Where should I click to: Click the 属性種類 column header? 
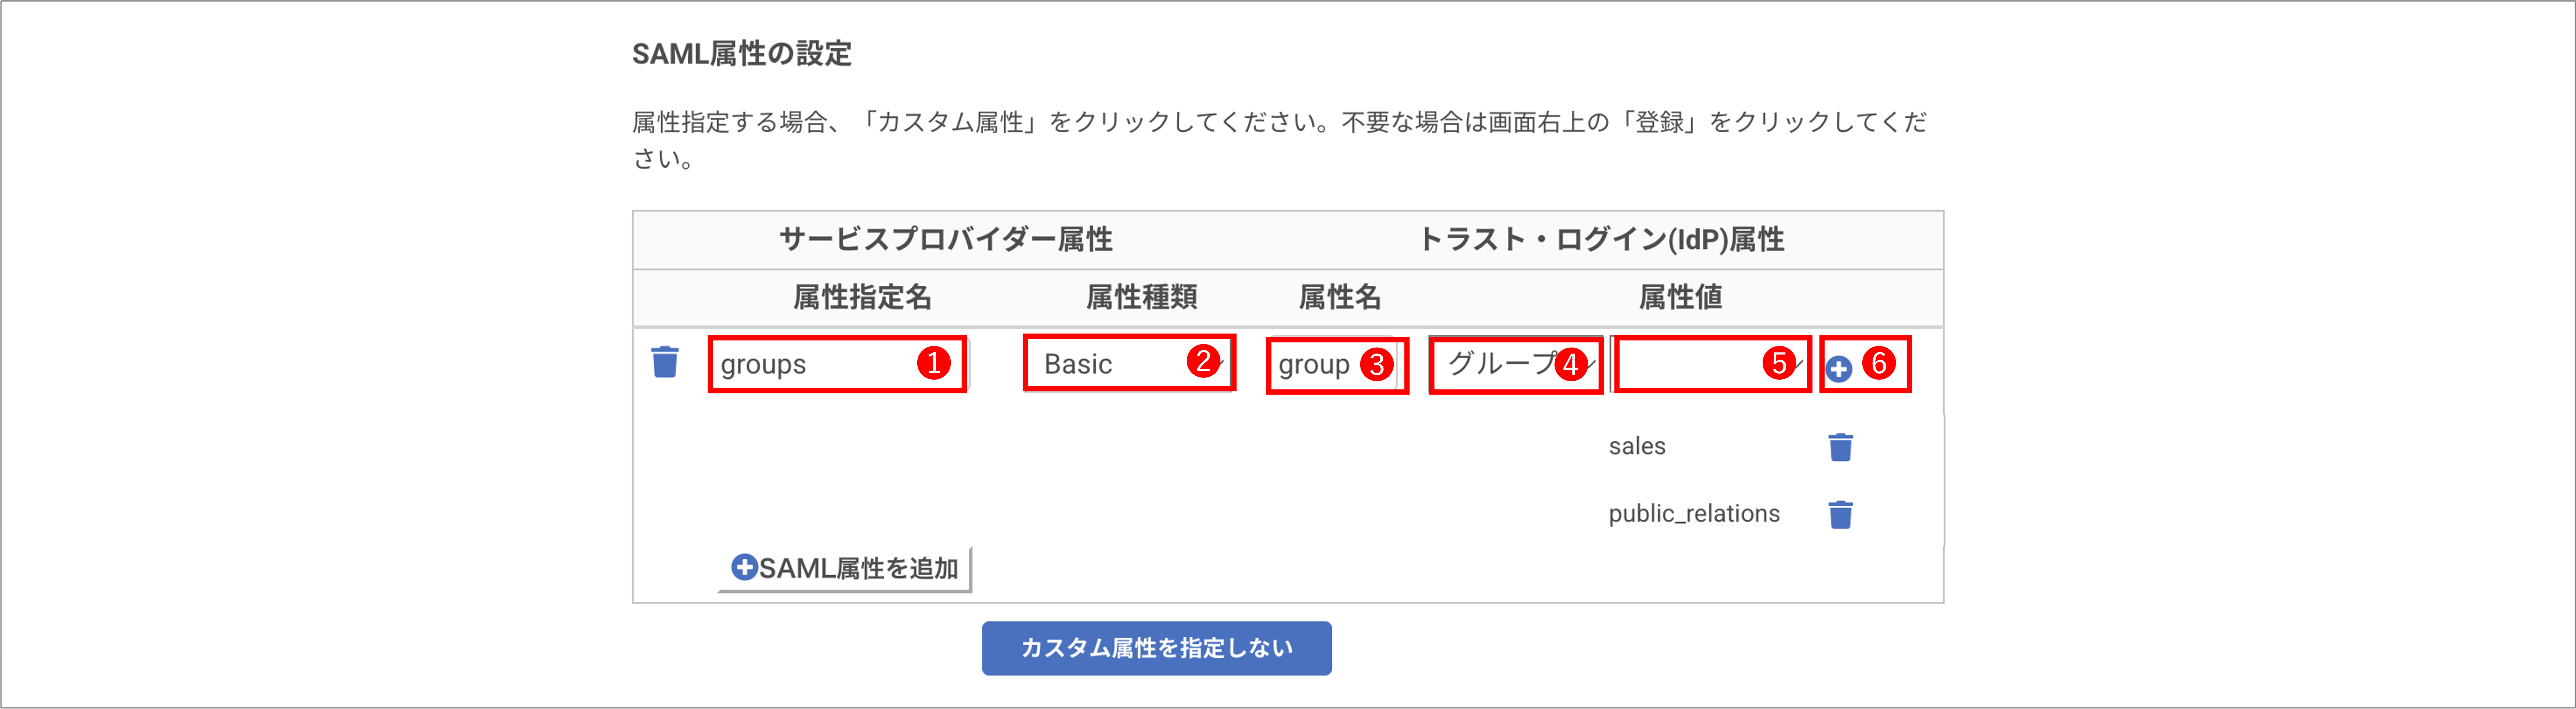point(1142,297)
